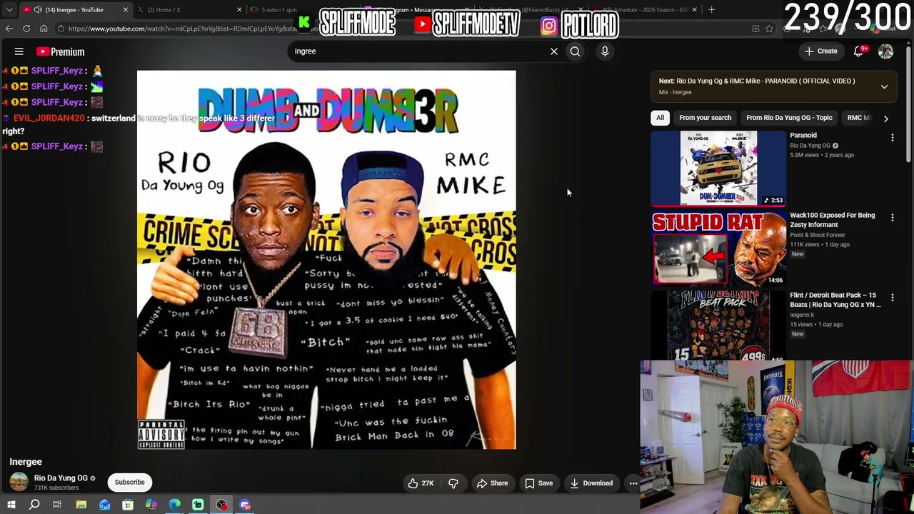Open the tab search dropdown arrow

pos(9,10)
